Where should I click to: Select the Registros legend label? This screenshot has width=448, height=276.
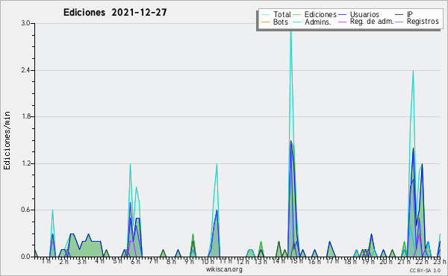coord(423,22)
